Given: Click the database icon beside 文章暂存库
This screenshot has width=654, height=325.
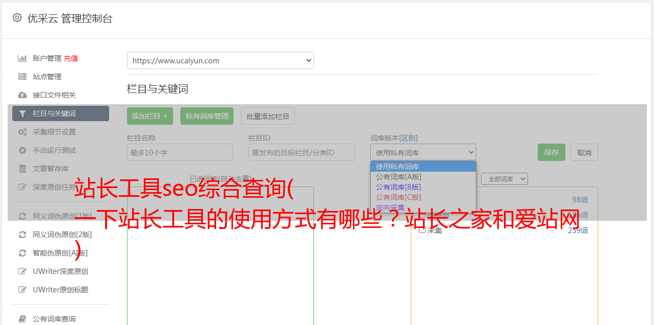Looking at the screenshot, I should pos(22,169).
